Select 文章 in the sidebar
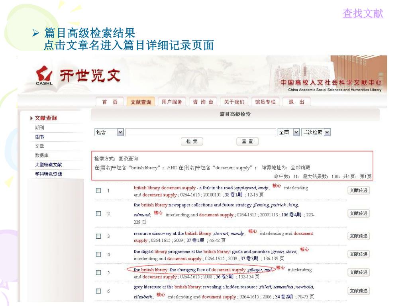Image resolution: width=408 pixels, height=306 pixels. click(x=39, y=146)
